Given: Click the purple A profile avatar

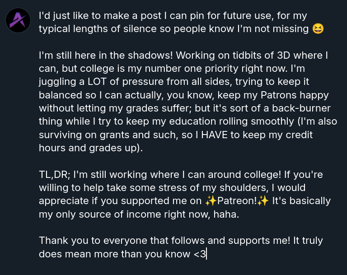Looking at the screenshot, I should click(18, 20).
